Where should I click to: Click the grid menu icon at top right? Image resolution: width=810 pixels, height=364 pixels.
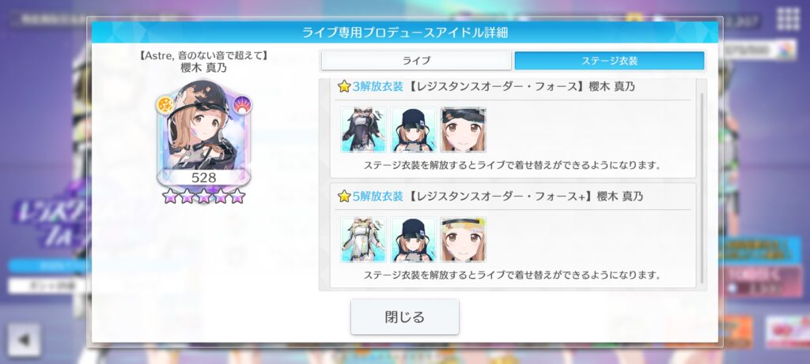pos(789,20)
